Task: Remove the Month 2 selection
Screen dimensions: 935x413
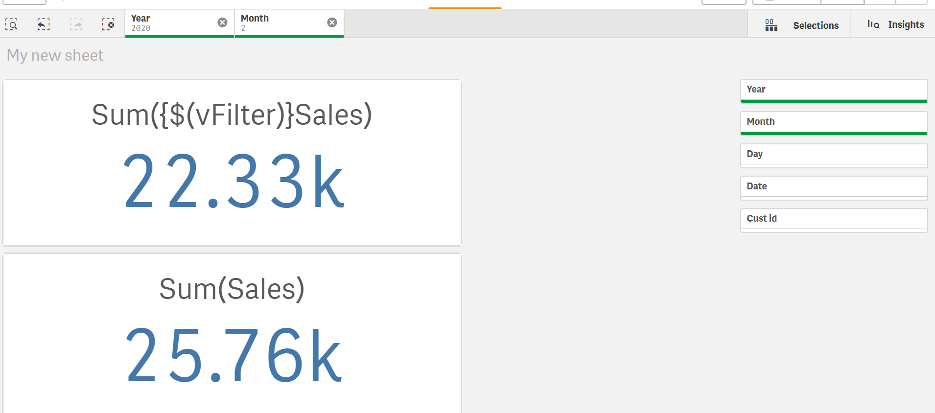Action: click(x=332, y=23)
